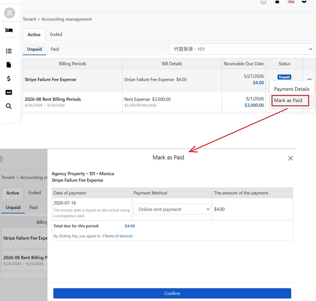Open the notification bell icon

click(277, 2)
